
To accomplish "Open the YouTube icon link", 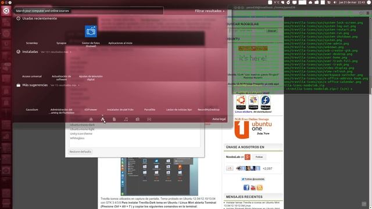I will pyautogui.click(x=253, y=188).
